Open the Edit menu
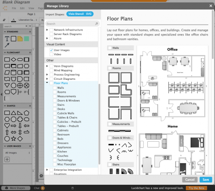 22,8
